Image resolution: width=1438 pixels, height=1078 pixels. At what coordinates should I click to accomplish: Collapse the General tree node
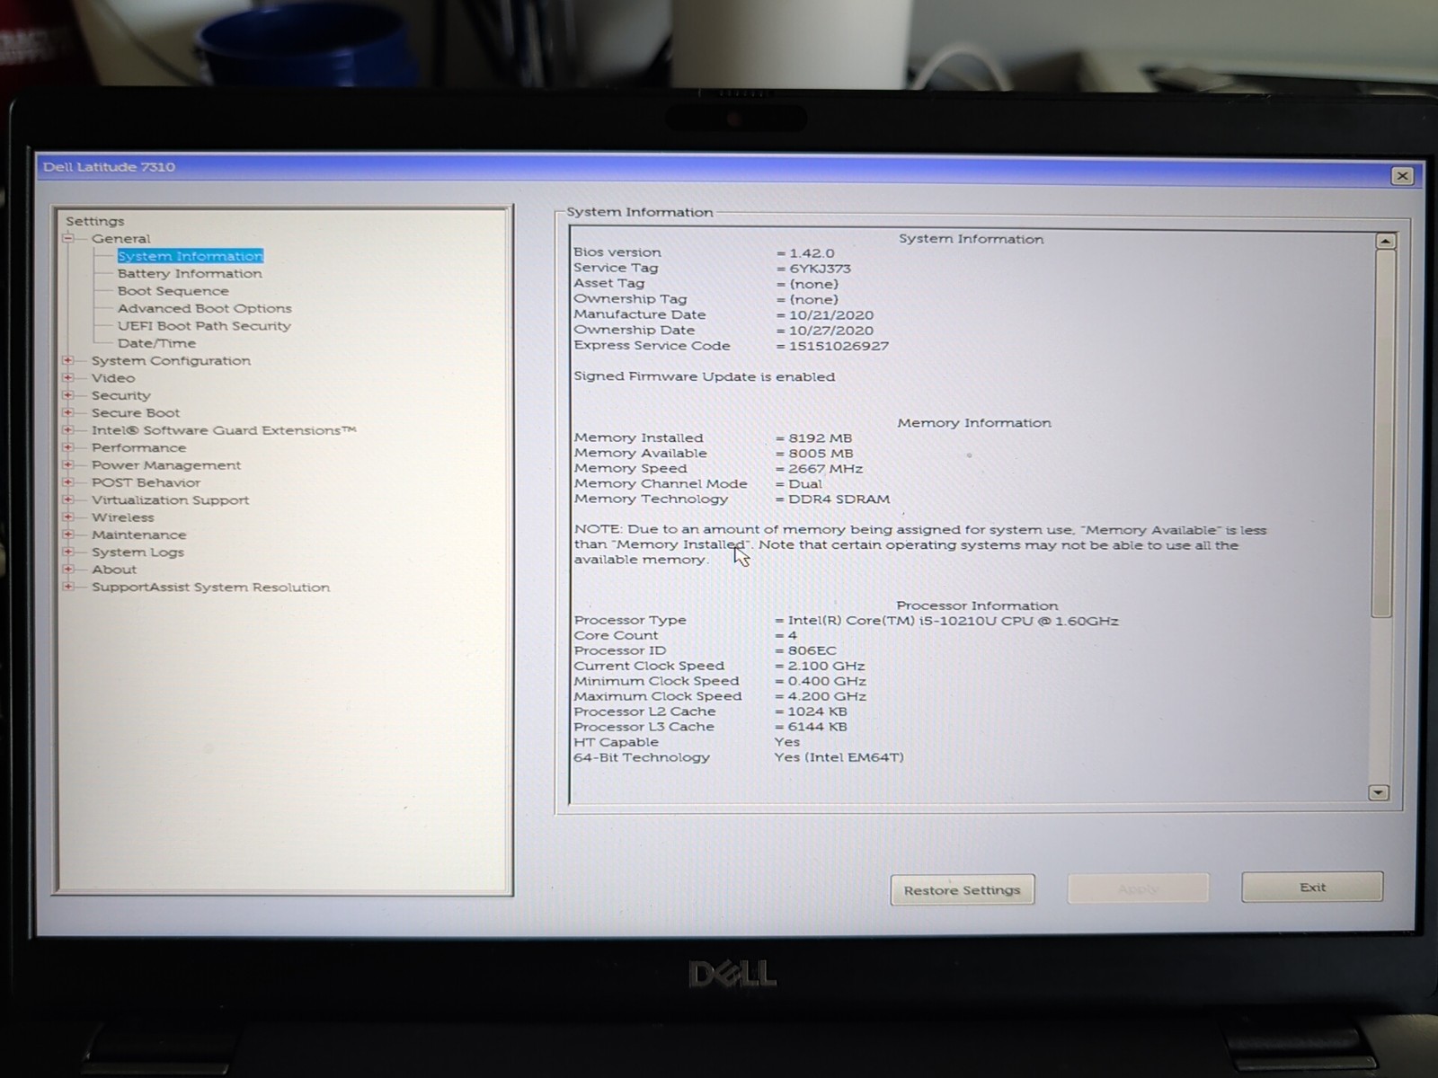67,238
